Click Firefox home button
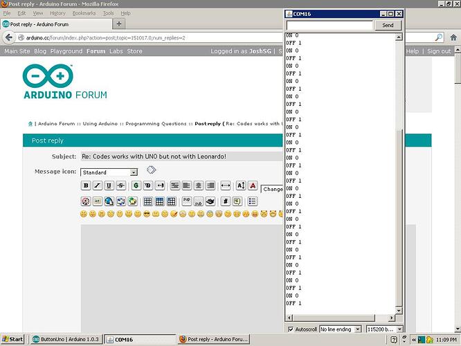This screenshot has height=346, width=461. point(453,37)
